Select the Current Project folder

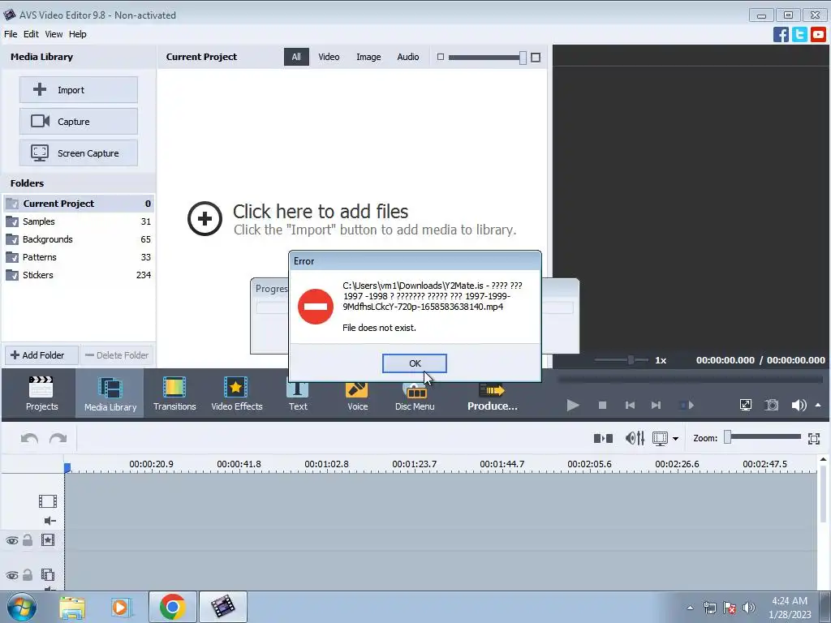point(79,204)
